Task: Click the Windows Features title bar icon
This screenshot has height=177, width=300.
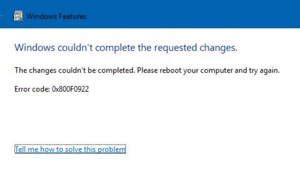Action: click(18, 16)
